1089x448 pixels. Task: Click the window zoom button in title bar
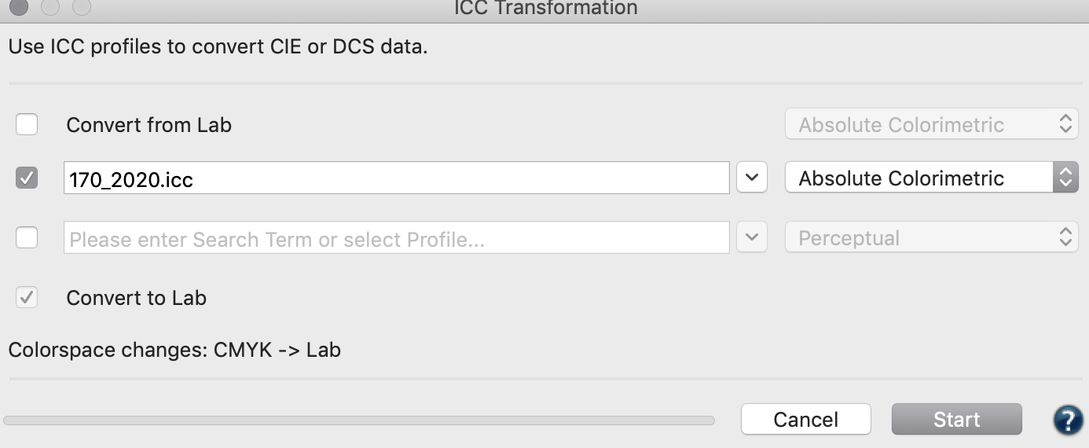click(x=82, y=7)
